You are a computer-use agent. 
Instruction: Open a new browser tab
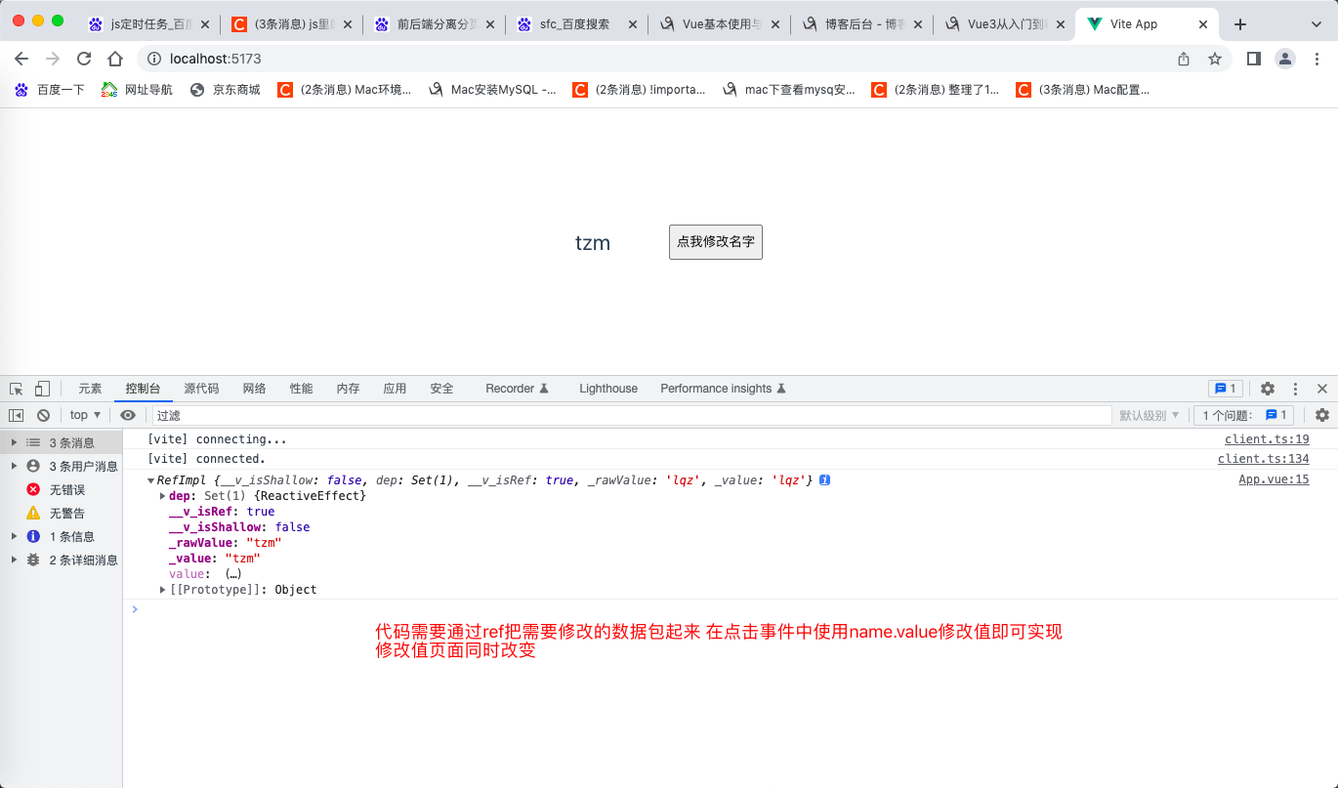click(1240, 24)
